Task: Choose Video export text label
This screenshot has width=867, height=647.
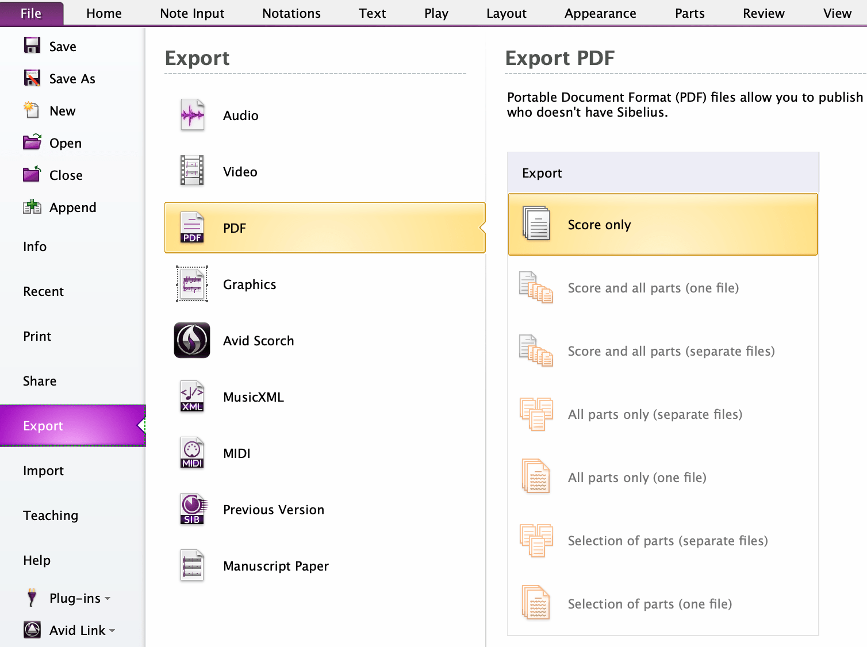Action: click(x=240, y=172)
